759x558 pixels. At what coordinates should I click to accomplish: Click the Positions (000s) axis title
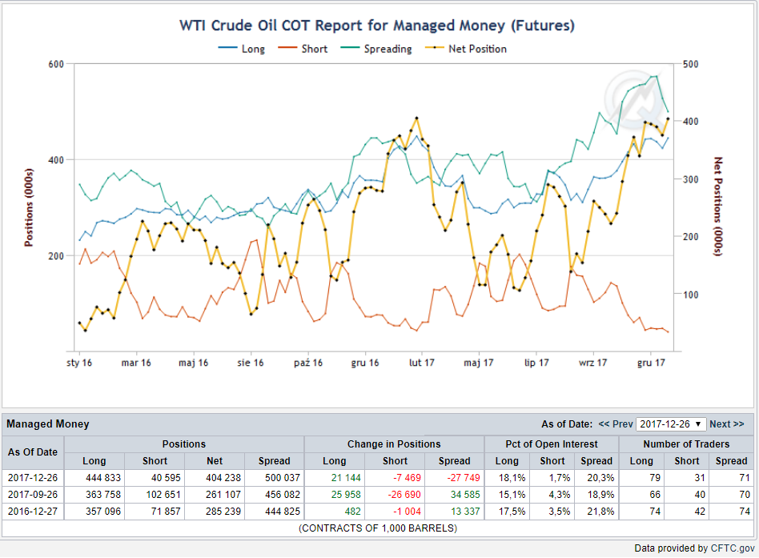(29, 207)
